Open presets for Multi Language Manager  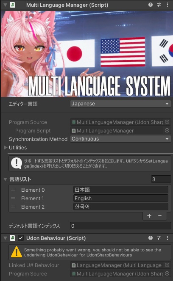click(x=159, y=5)
